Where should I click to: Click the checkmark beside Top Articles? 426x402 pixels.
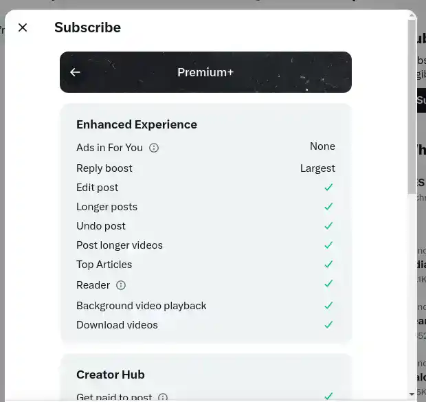click(x=328, y=265)
